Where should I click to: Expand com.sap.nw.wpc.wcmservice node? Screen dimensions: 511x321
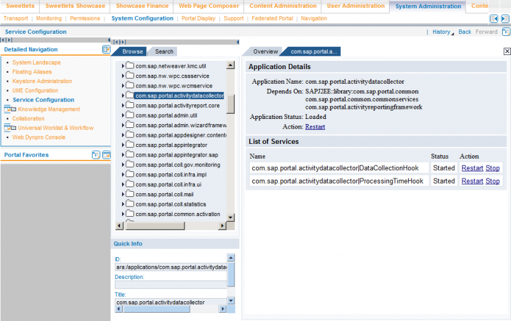click(x=123, y=86)
